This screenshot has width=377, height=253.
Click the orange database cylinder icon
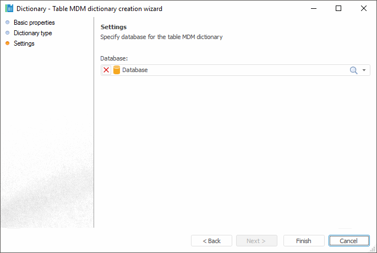[x=116, y=70]
